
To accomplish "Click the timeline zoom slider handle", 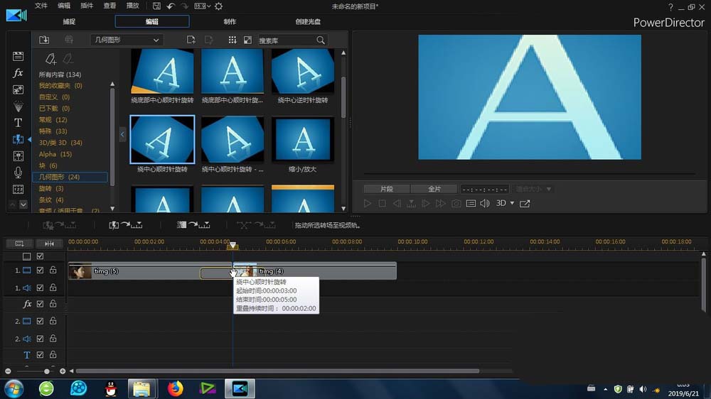I will pyautogui.click(x=46, y=371).
